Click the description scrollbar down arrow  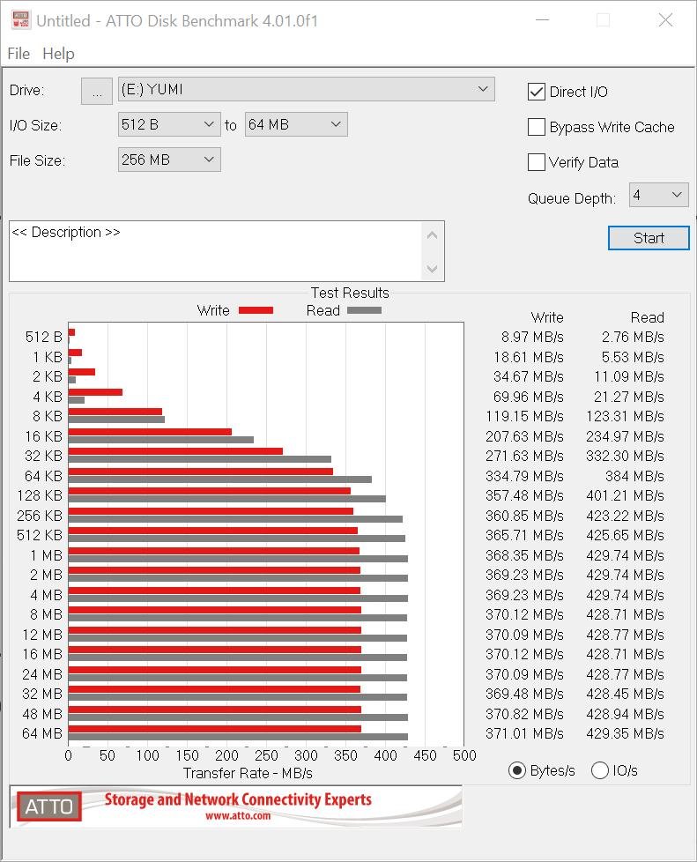[432, 268]
